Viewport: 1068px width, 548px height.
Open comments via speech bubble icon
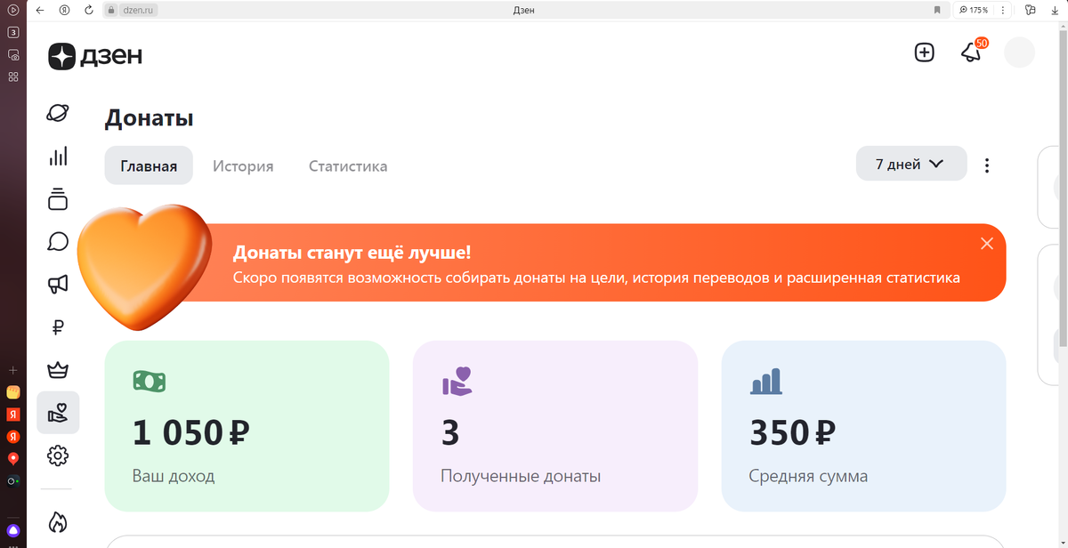[58, 241]
